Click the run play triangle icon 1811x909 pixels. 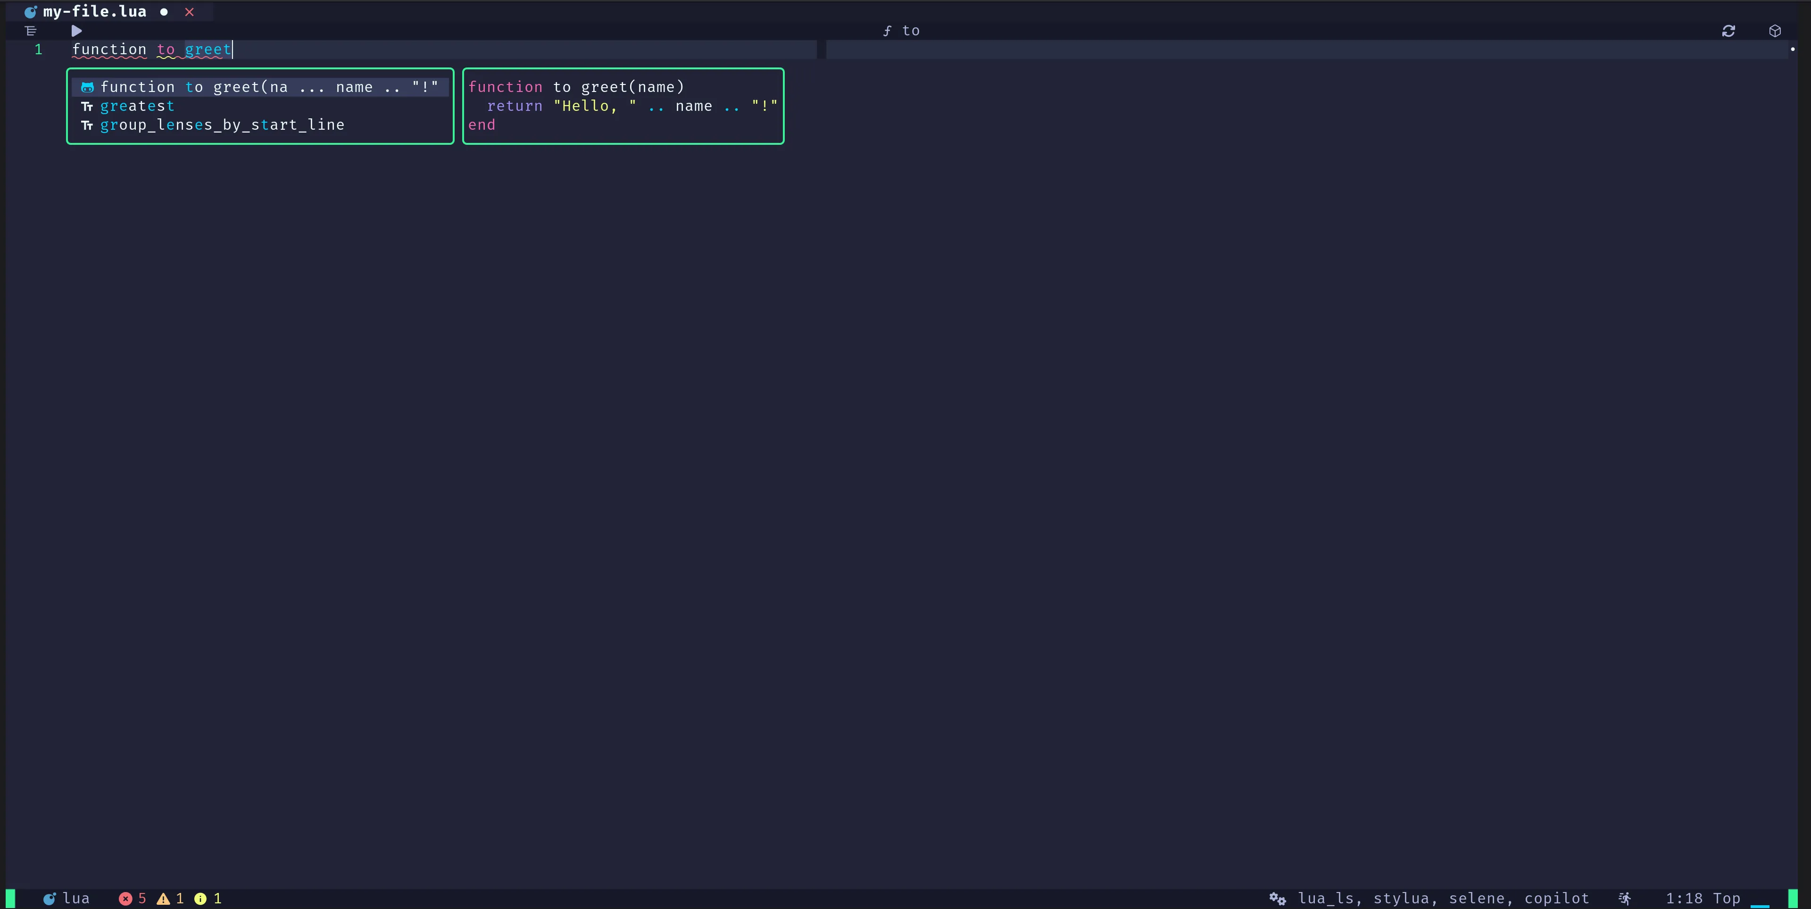[76, 31]
